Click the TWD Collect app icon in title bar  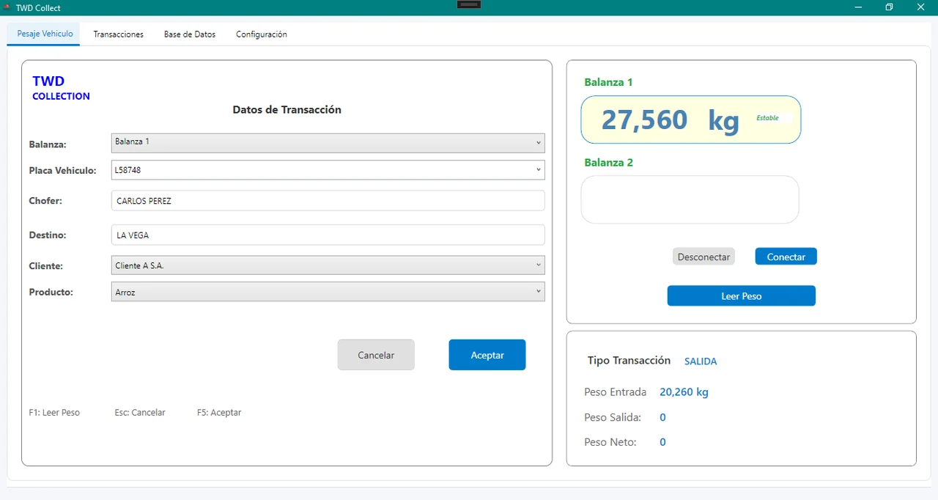tap(7, 7)
